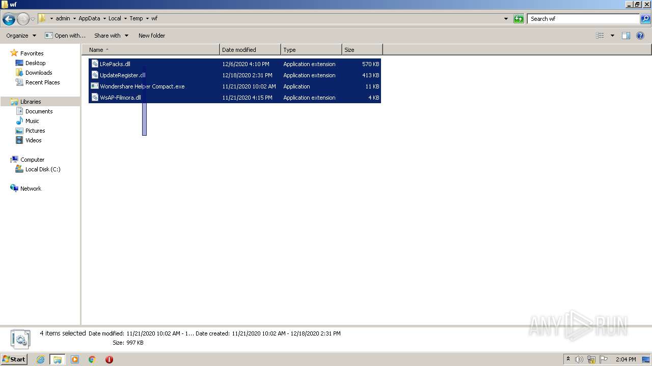The height and width of the screenshot is (366, 652).
Task: Click the LRePacks.dll file icon
Action: pyautogui.click(x=94, y=64)
